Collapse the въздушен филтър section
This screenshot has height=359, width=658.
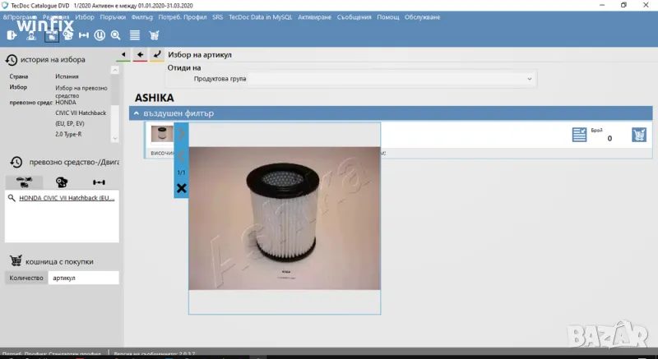click(x=137, y=113)
